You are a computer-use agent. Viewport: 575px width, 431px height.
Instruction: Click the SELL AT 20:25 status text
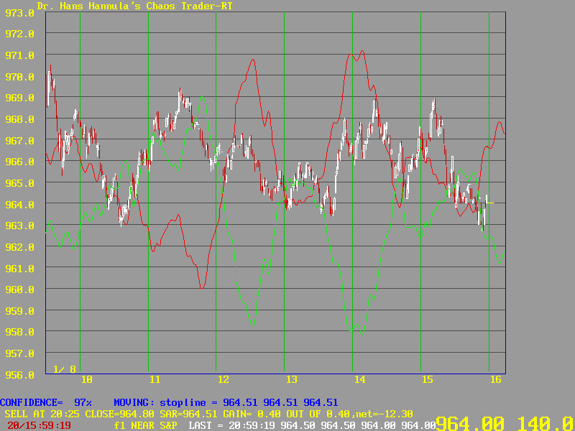click(43, 414)
